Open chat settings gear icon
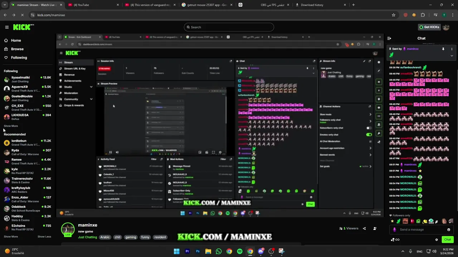Viewport: 458px width, 257px height. (437, 240)
